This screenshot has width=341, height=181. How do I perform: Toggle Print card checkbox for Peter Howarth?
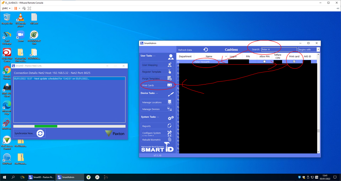coord(294,61)
